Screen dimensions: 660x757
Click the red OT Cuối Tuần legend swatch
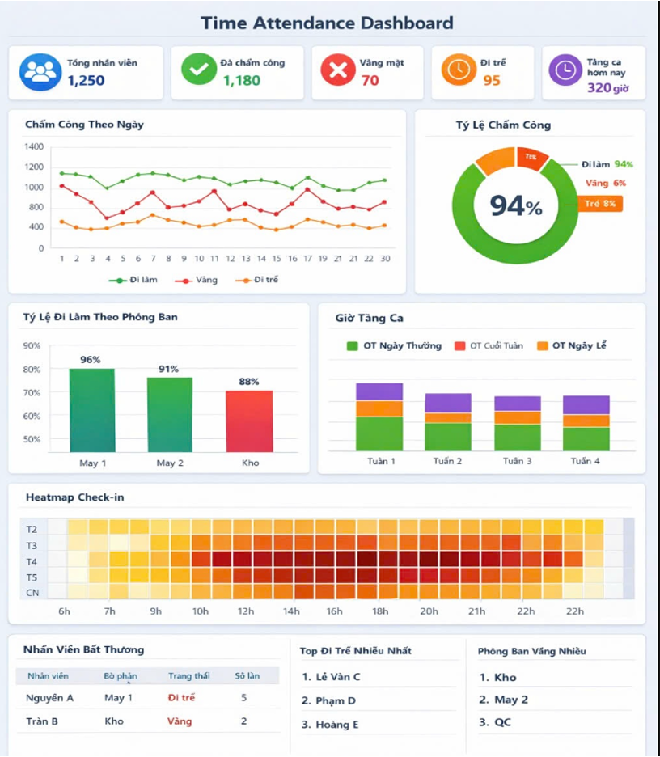459,345
